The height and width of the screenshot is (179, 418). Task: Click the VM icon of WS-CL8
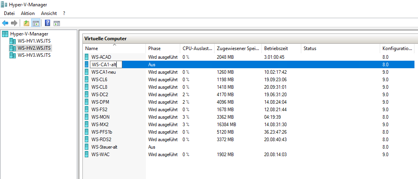[86, 87]
